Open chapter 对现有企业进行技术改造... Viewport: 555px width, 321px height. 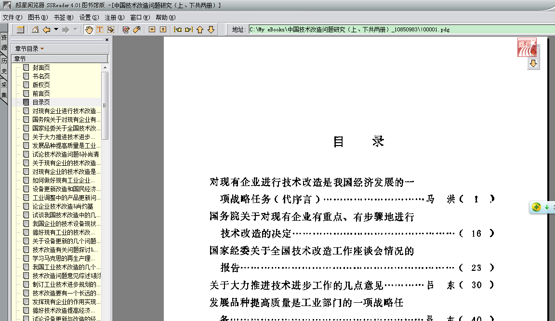click(66, 111)
